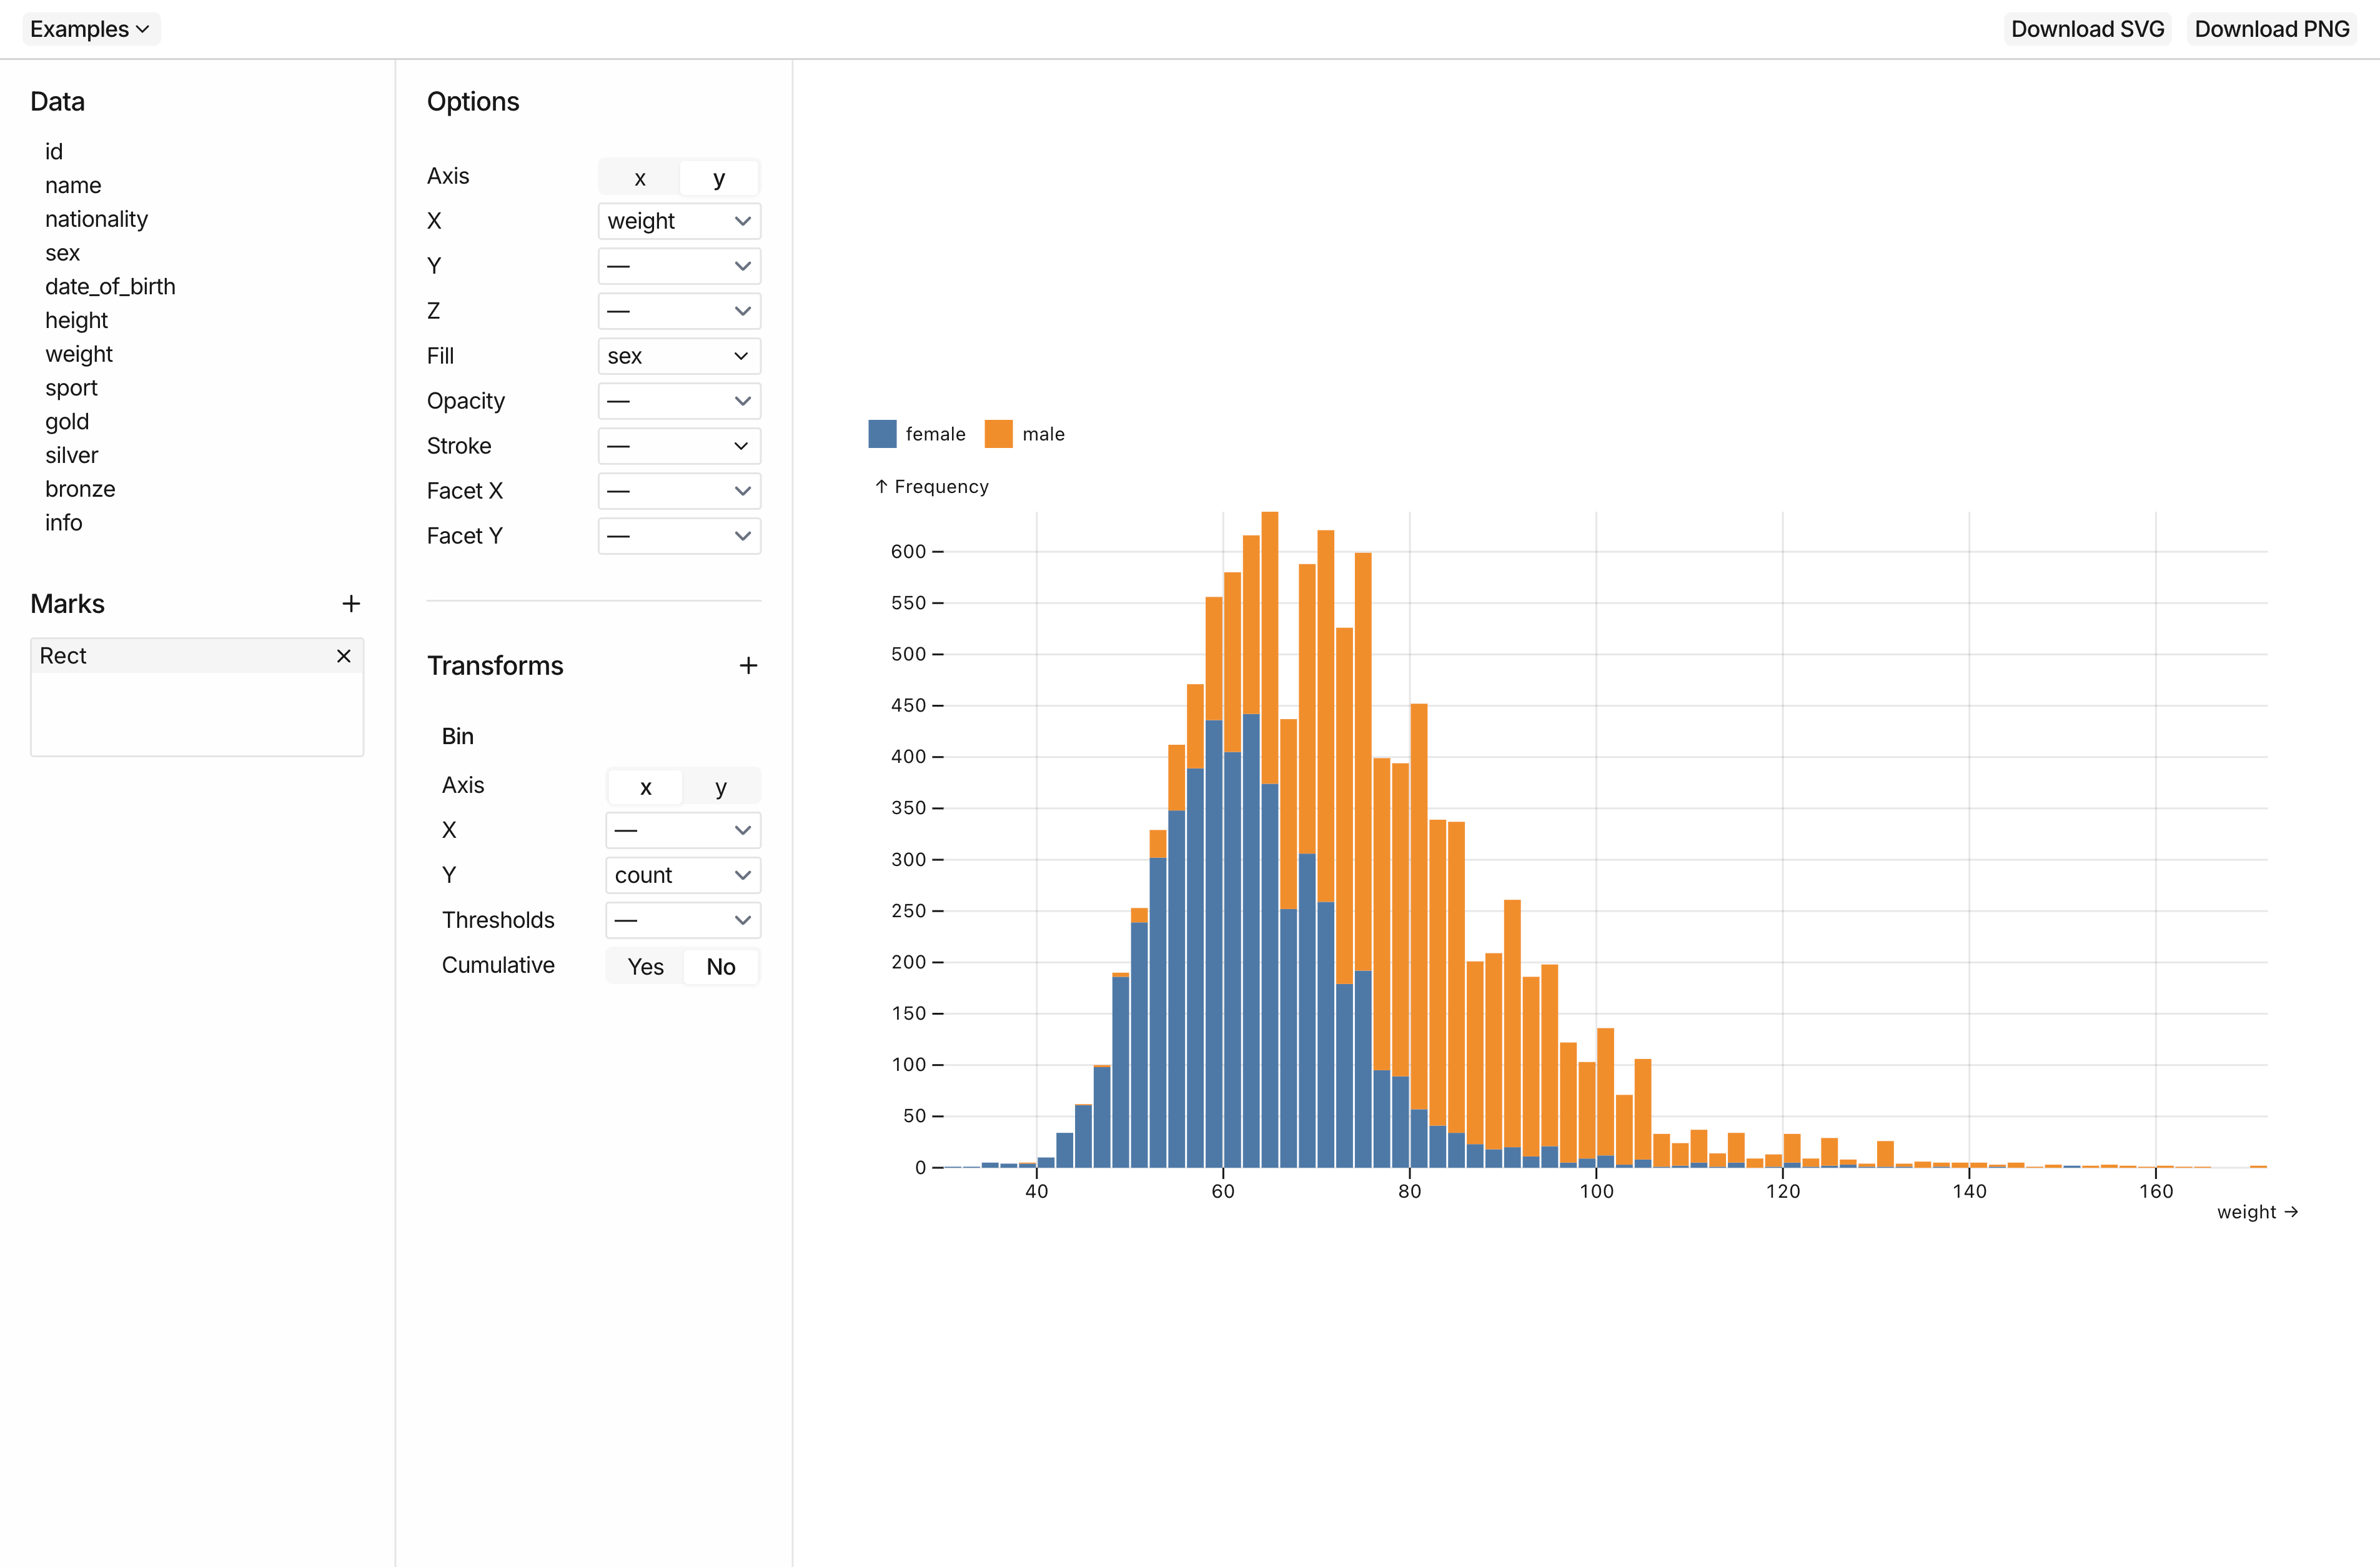The image size is (2380, 1567).
Task: Open the Facet Y dropdown
Action: point(679,536)
